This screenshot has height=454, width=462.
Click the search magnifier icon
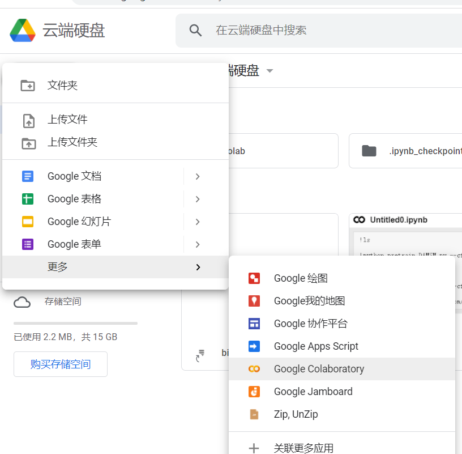195,29
